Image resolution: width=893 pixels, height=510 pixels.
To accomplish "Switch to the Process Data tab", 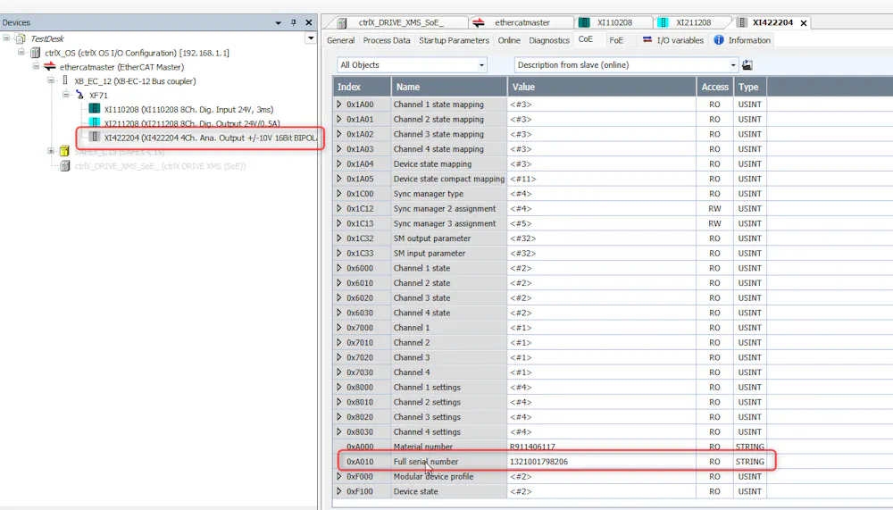I will click(386, 40).
